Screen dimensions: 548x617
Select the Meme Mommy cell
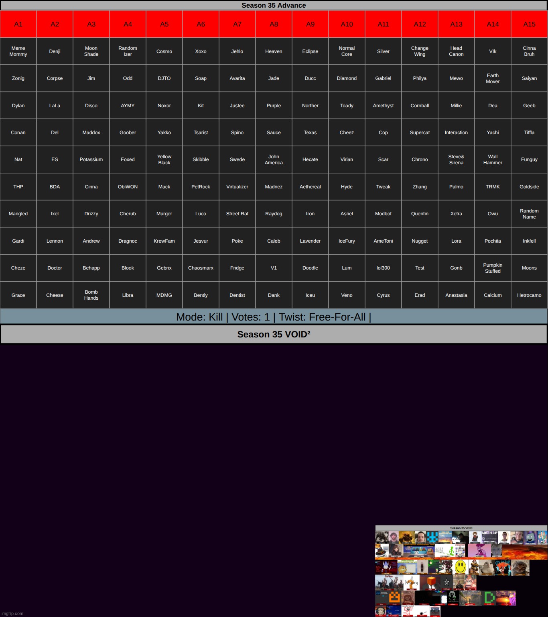18,51
